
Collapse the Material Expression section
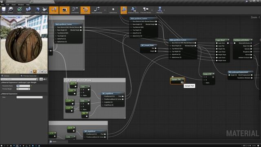pyautogui.click(x=1, y=94)
